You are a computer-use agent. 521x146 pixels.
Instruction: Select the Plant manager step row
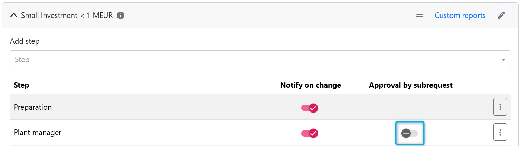(260, 132)
